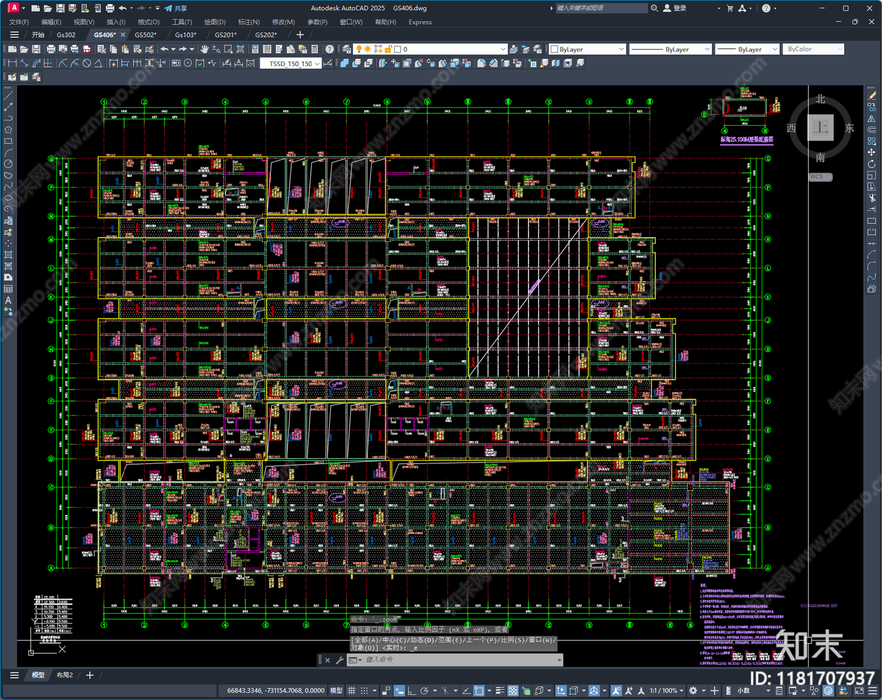Viewport: 882px width, 700px height.
Task: Open the lineweight ByLayer dropdown
Action: [747, 49]
